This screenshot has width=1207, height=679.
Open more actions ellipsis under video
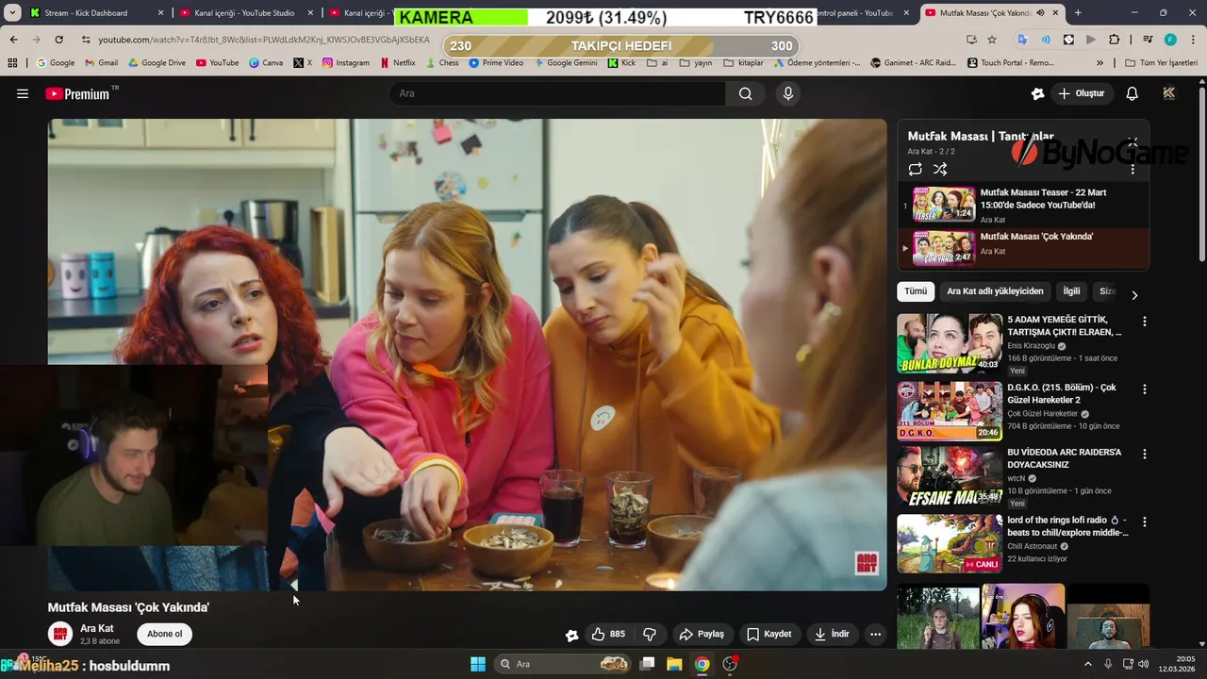pyautogui.click(x=876, y=635)
